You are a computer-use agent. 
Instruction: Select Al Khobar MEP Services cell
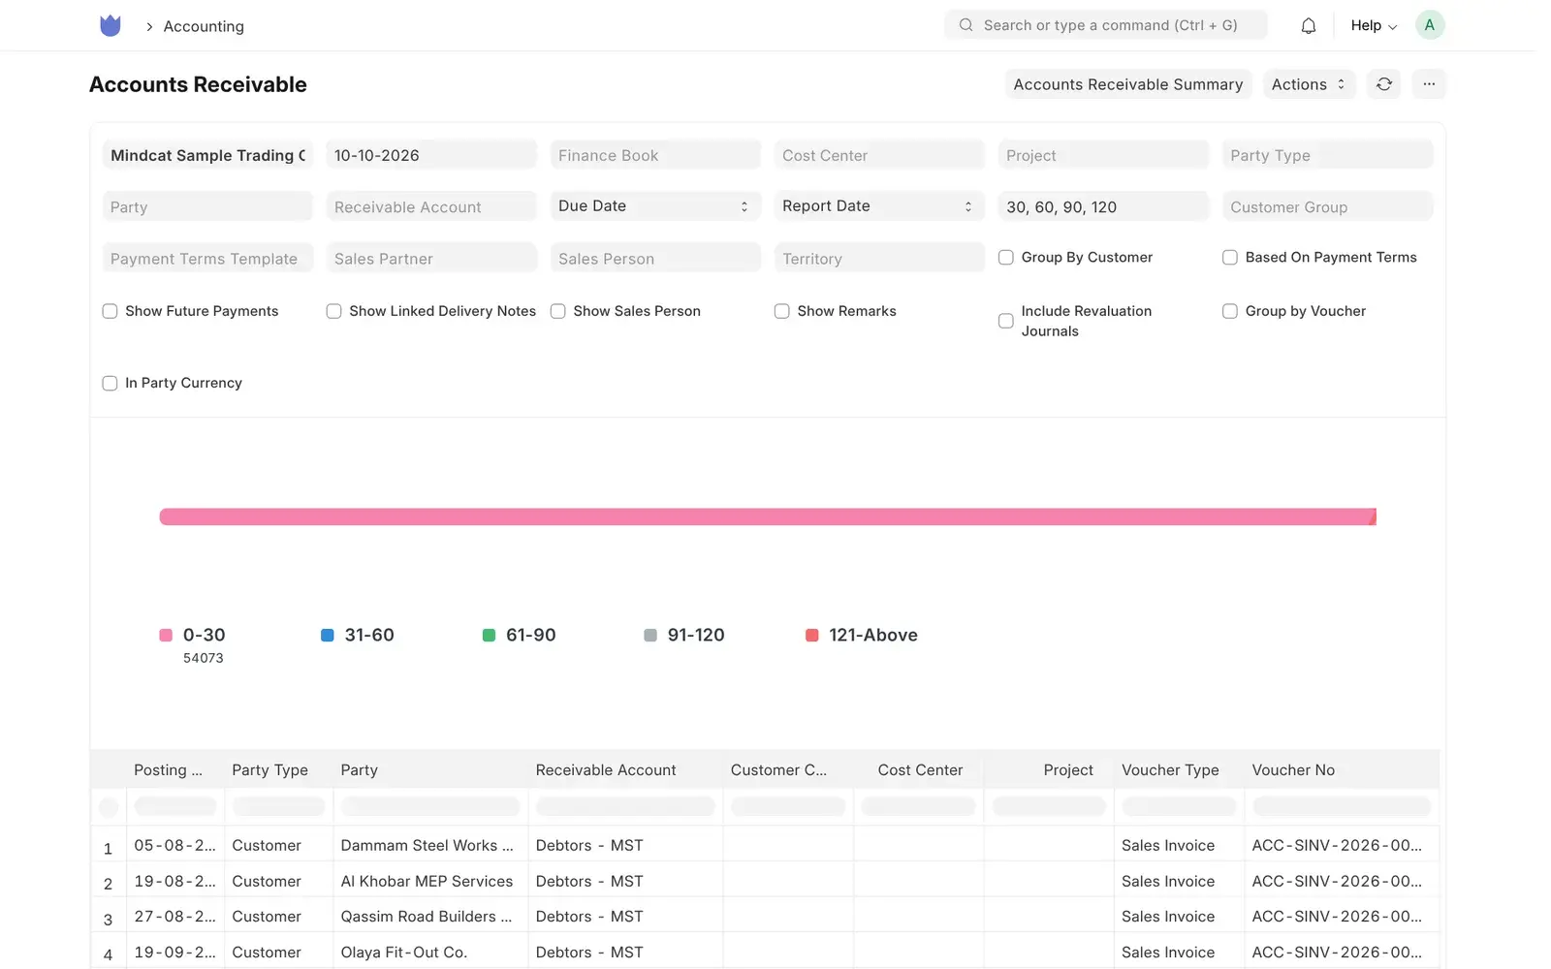pyautogui.click(x=430, y=882)
